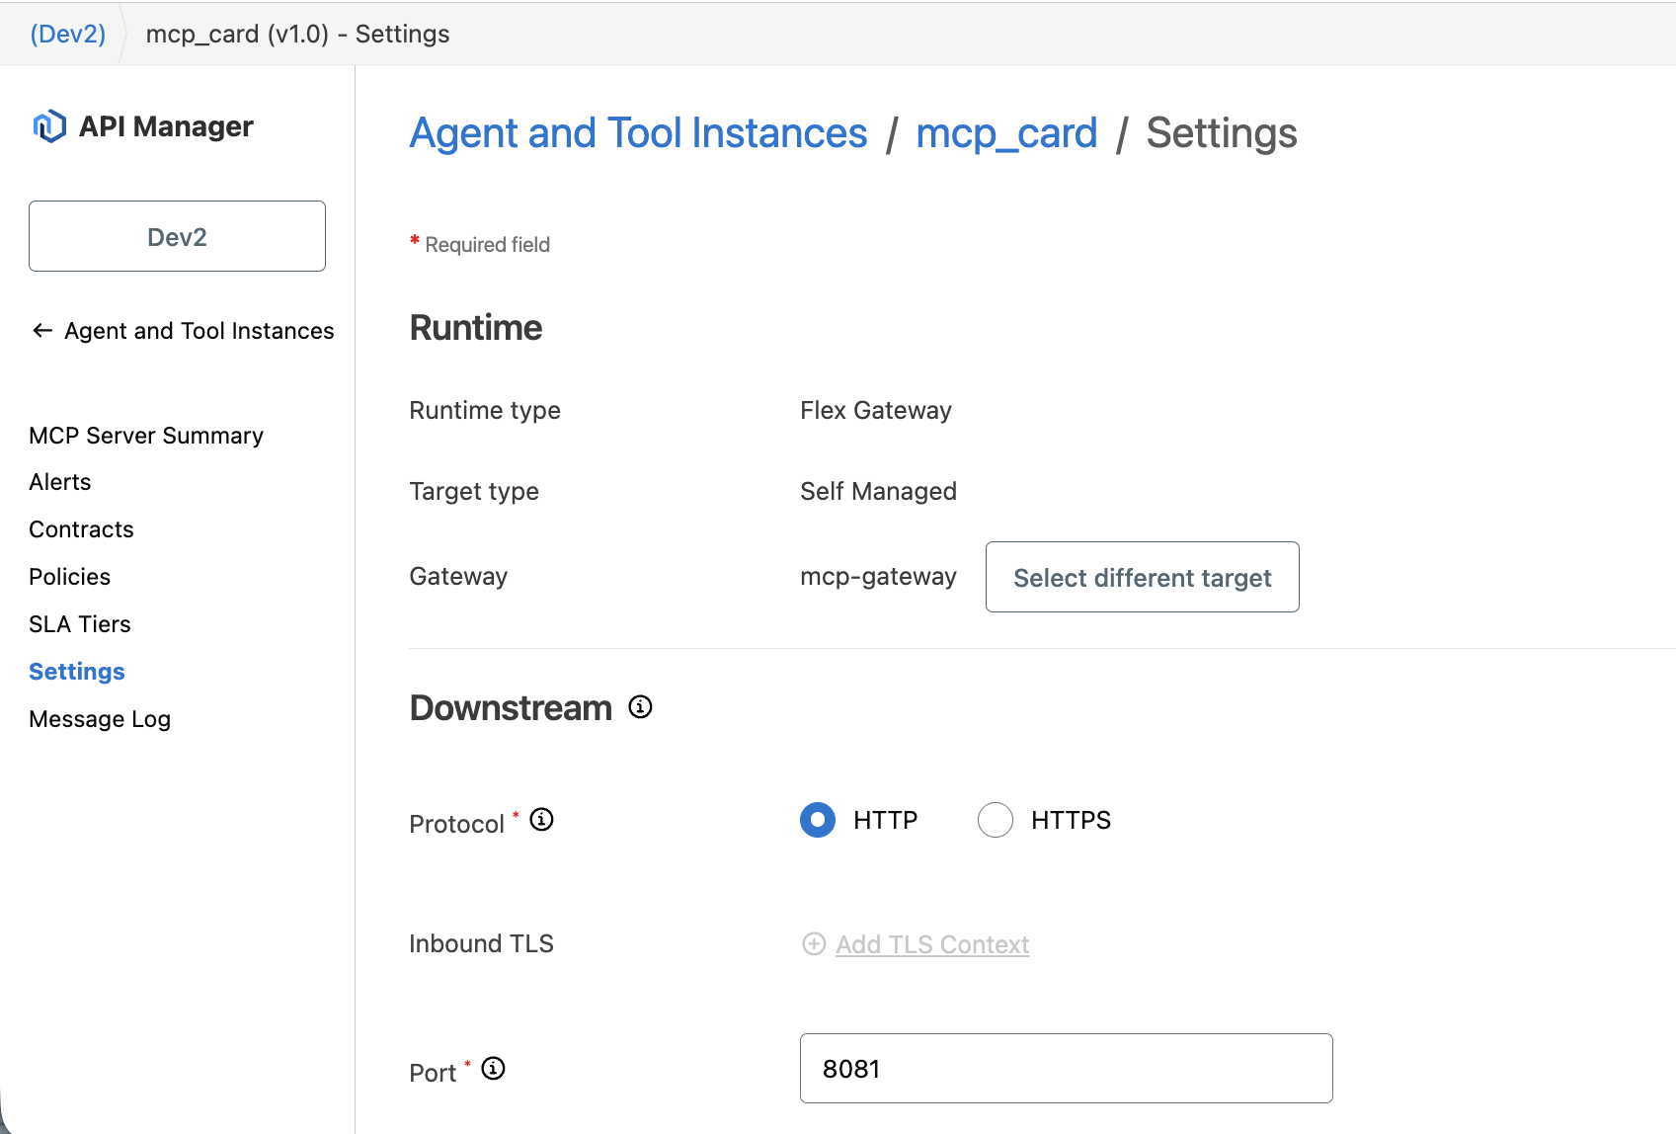This screenshot has width=1676, height=1134.
Task: Click the (Dev2) link in top bar
Action: [68, 34]
